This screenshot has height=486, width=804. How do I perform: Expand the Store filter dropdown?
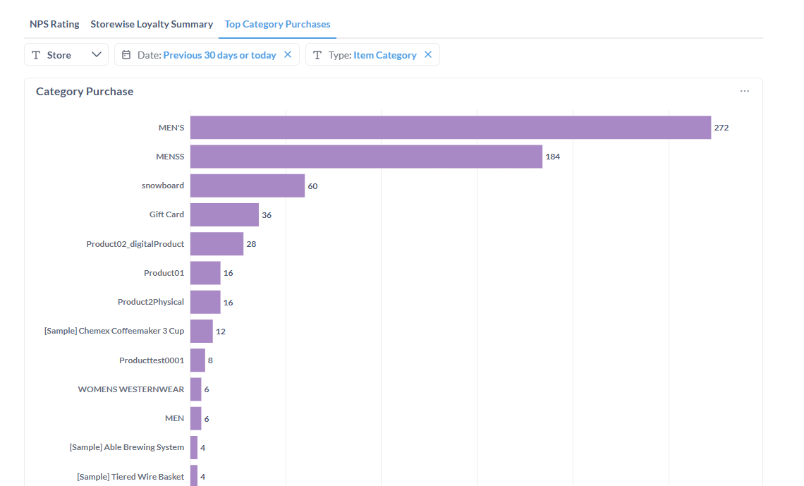[x=66, y=55]
